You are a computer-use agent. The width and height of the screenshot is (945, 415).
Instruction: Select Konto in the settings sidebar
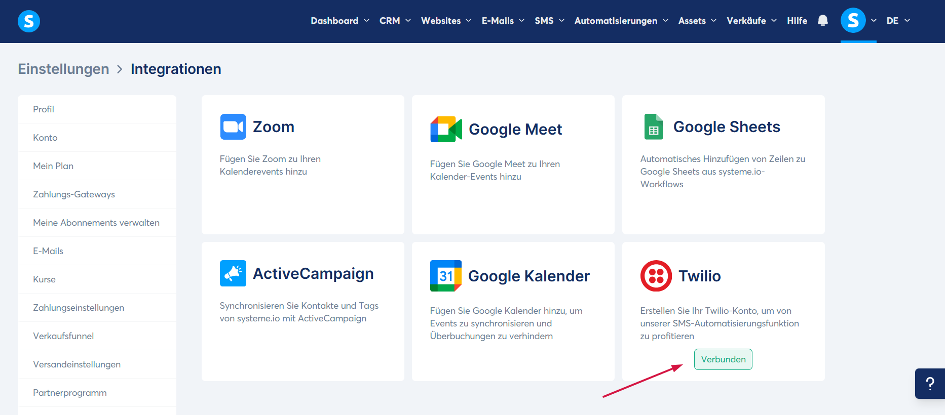[97, 138]
